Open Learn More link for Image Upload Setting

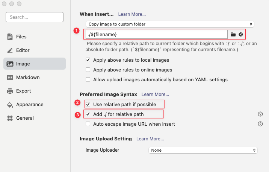point(150,139)
